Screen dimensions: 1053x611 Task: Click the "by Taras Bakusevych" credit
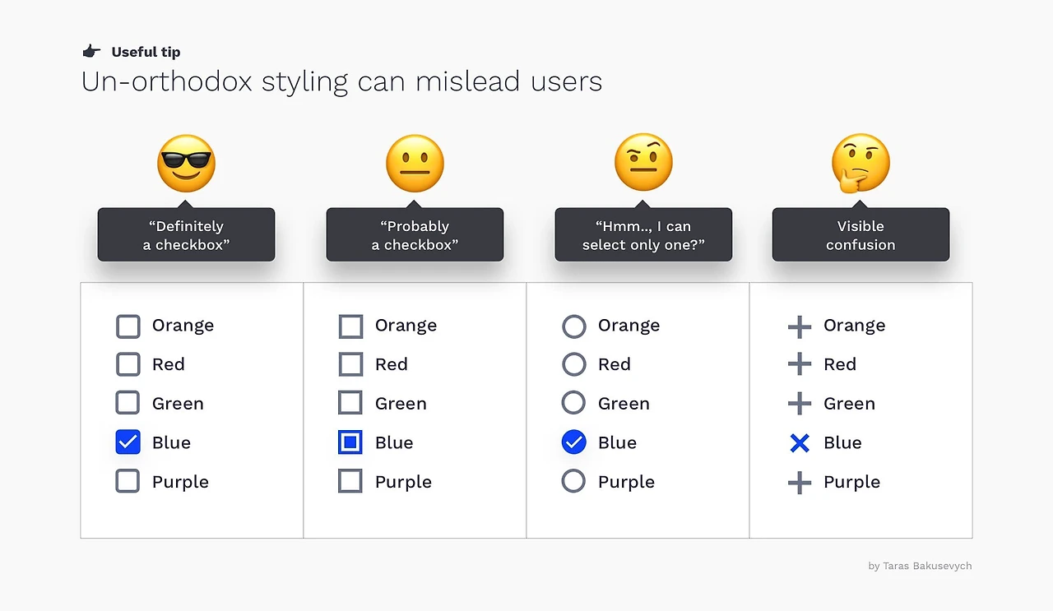tap(920, 566)
